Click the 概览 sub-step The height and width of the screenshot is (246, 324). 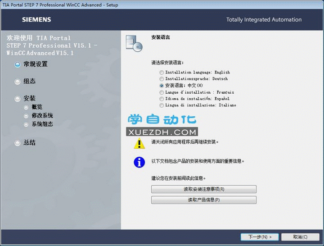pyautogui.click(x=33, y=107)
